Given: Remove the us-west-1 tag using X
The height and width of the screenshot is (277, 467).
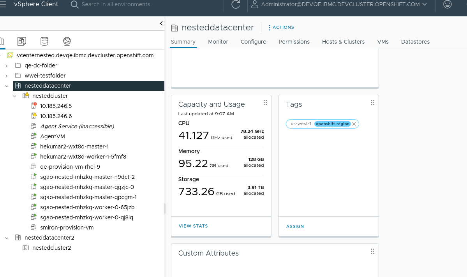Looking at the screenshot, I should tap(354, 124).
